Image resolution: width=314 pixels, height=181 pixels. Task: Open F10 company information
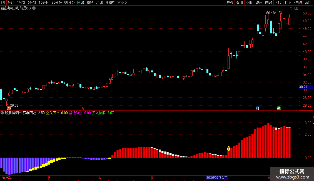pos(278,3)
